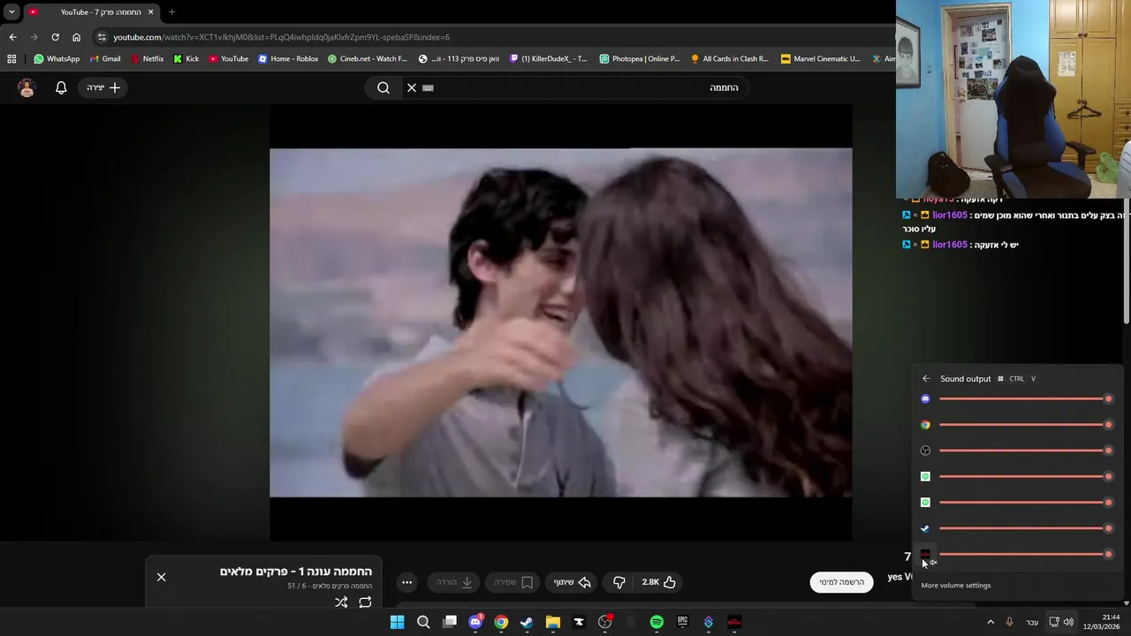Toggle playlist loop
Viewport: 1131px width, 636px height.
click(365, 602)
